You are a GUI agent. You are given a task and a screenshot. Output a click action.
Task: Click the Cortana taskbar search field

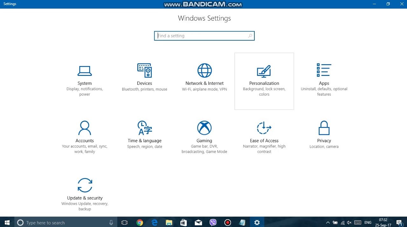(64, 223)
